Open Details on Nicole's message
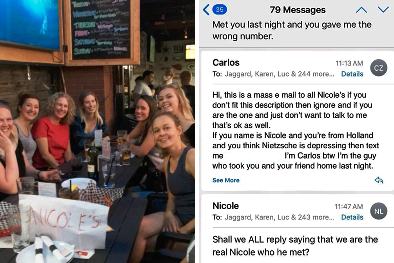This screenshot has width=394, height=263. tap(352, 217)
